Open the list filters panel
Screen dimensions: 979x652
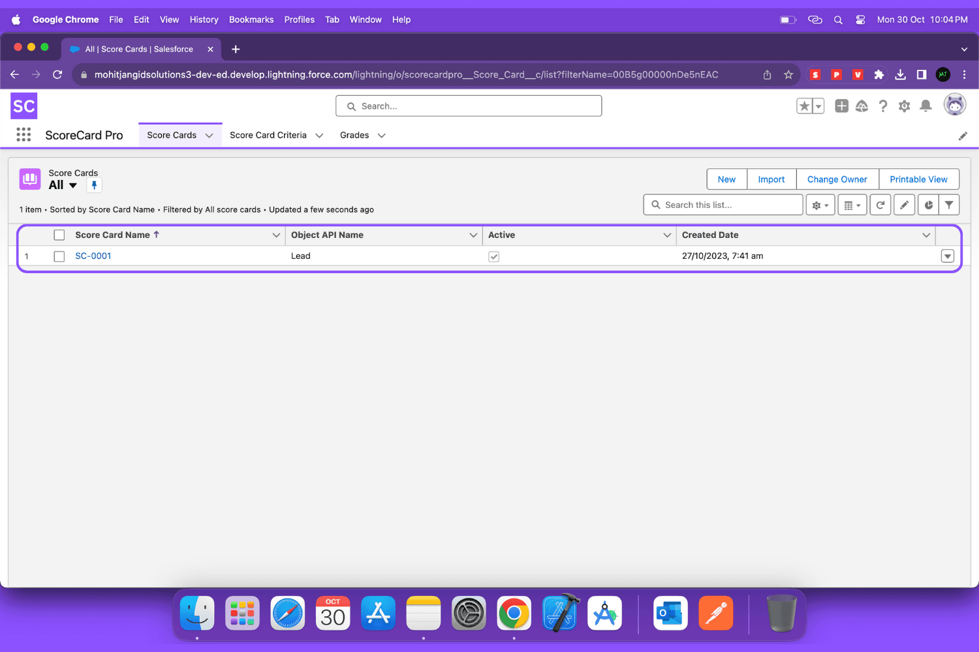(949, 205)
